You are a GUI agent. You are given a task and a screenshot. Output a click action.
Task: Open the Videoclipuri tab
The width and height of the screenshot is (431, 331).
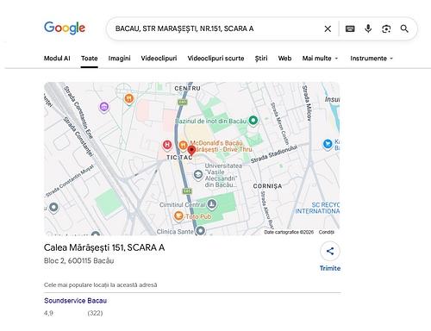pyautogui.click(x=159, y=59)
